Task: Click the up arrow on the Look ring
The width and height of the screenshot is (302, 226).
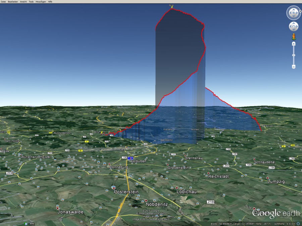Action: pyautogui.click(x=294, y=10)
